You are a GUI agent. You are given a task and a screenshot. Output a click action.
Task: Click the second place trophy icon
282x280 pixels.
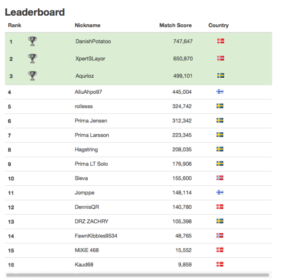[x=33, y=59]
